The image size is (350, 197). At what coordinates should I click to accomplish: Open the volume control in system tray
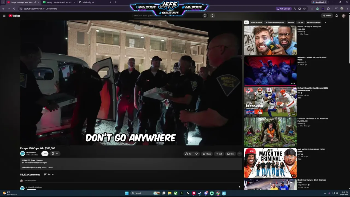[337, 193]
